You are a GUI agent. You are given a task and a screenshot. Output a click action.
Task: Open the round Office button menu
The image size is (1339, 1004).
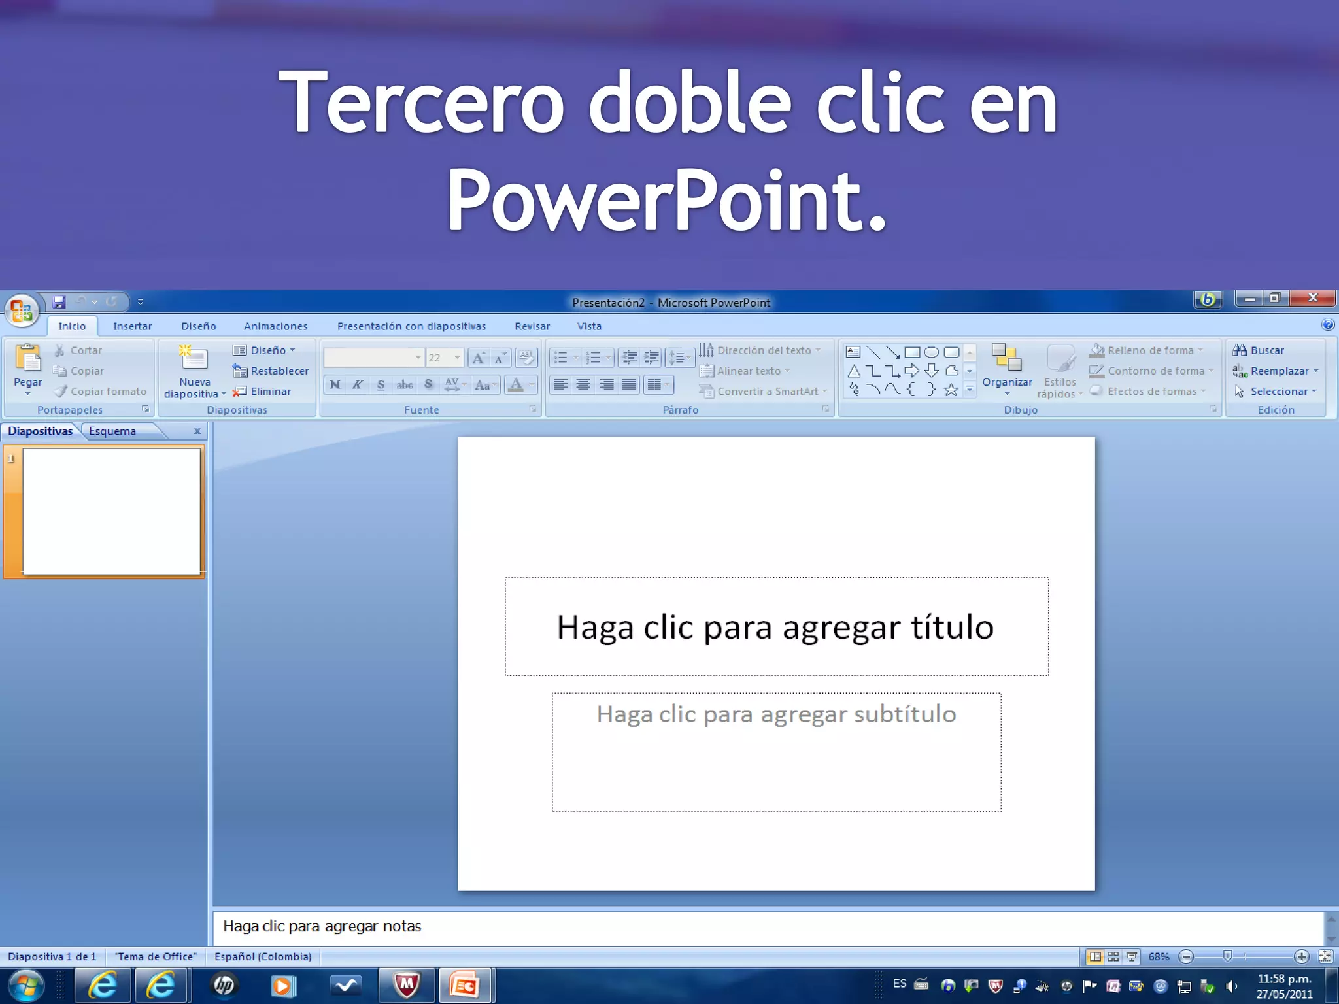point(21,310)
